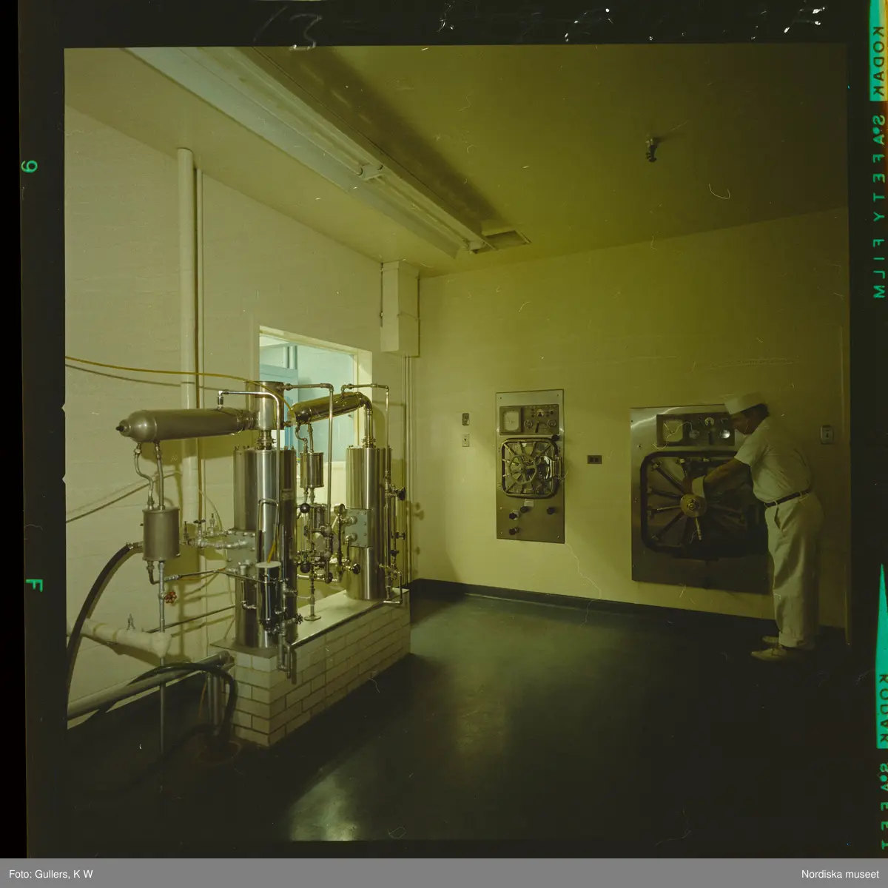Image resolution: width=888 pixels, height=888 pixels.
Task: Click the 'Foto: Gullers, K W' credit text
Action: point(50,874)
